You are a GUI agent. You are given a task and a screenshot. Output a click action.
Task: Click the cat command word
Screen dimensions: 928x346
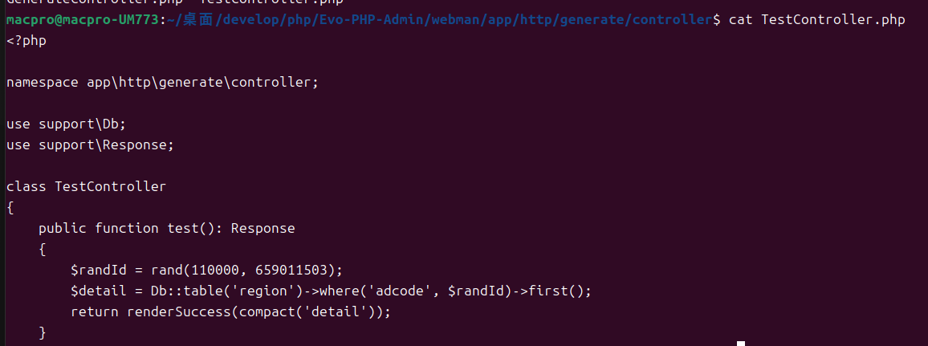point(740,20)
